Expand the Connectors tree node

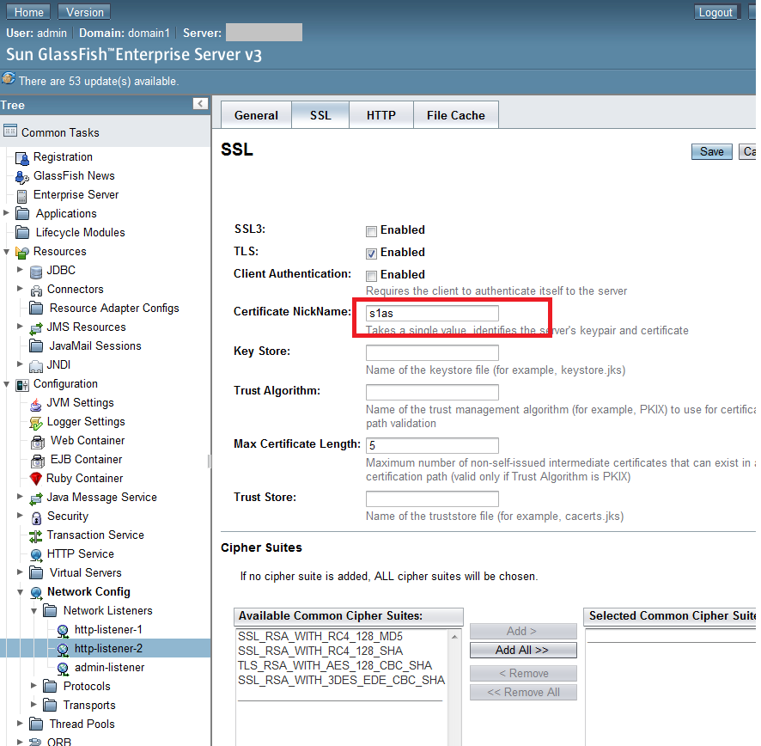point(20,288)
